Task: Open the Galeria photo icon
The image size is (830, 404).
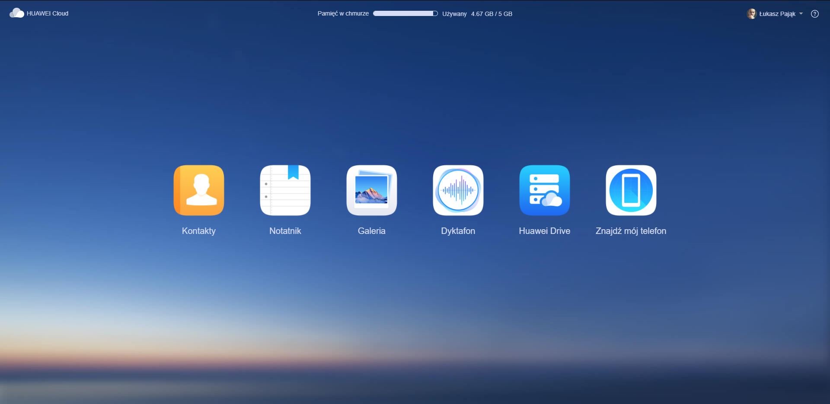Action: point(372,190)
